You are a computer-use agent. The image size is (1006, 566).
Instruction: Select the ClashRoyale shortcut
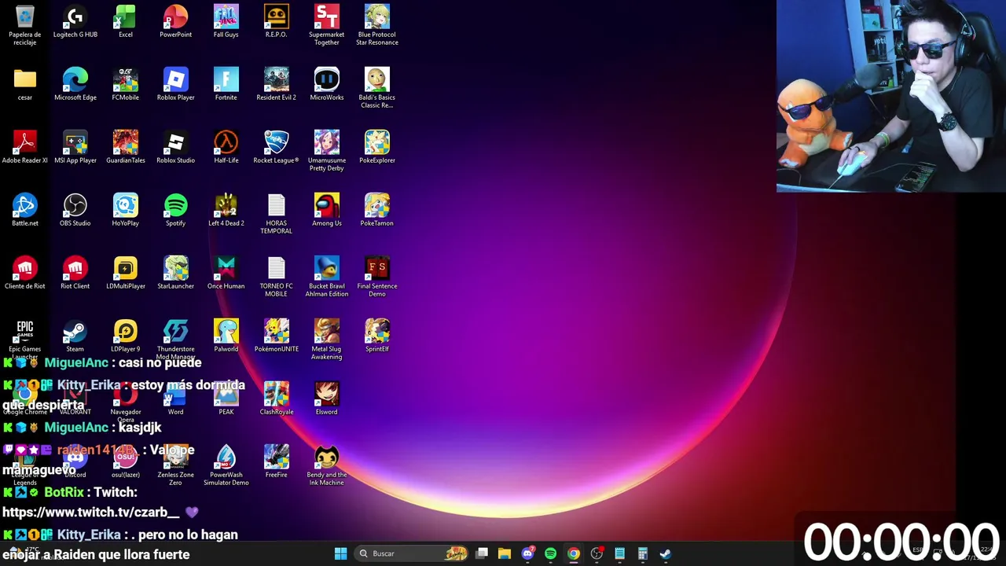point(276,399)
